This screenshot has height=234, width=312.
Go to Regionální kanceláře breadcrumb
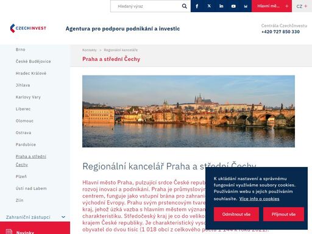click(x=121, y=50)
